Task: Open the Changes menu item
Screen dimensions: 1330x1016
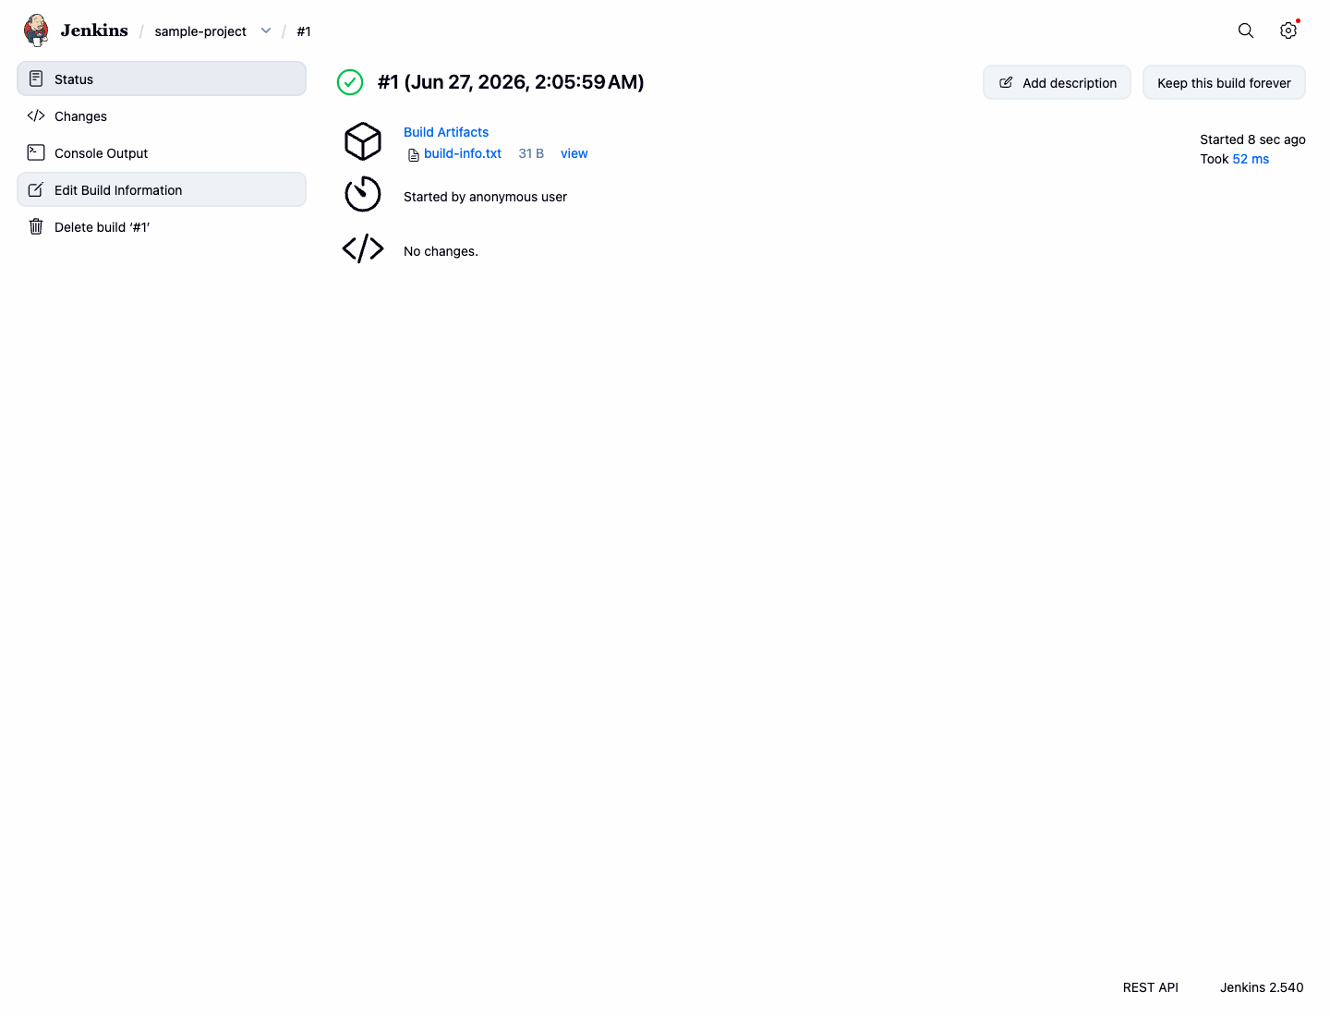Action: coord(162,115)
